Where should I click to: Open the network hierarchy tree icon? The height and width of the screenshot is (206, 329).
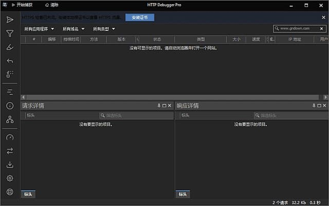point(10,119)
